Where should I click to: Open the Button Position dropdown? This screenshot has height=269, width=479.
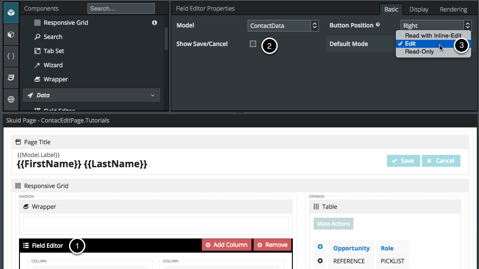(436, 26)
